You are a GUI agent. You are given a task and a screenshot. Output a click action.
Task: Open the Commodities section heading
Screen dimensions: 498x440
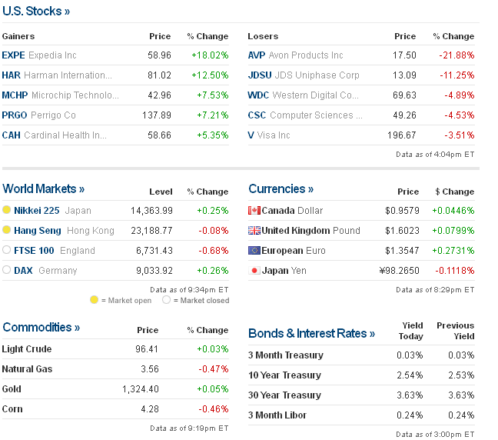pos(41,328)
